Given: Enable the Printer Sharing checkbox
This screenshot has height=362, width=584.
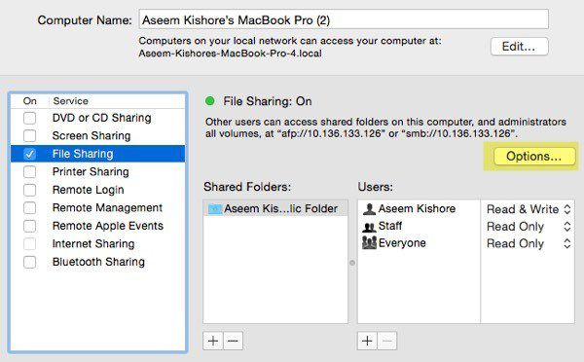Looking at the screenshot, I should 30,171.
